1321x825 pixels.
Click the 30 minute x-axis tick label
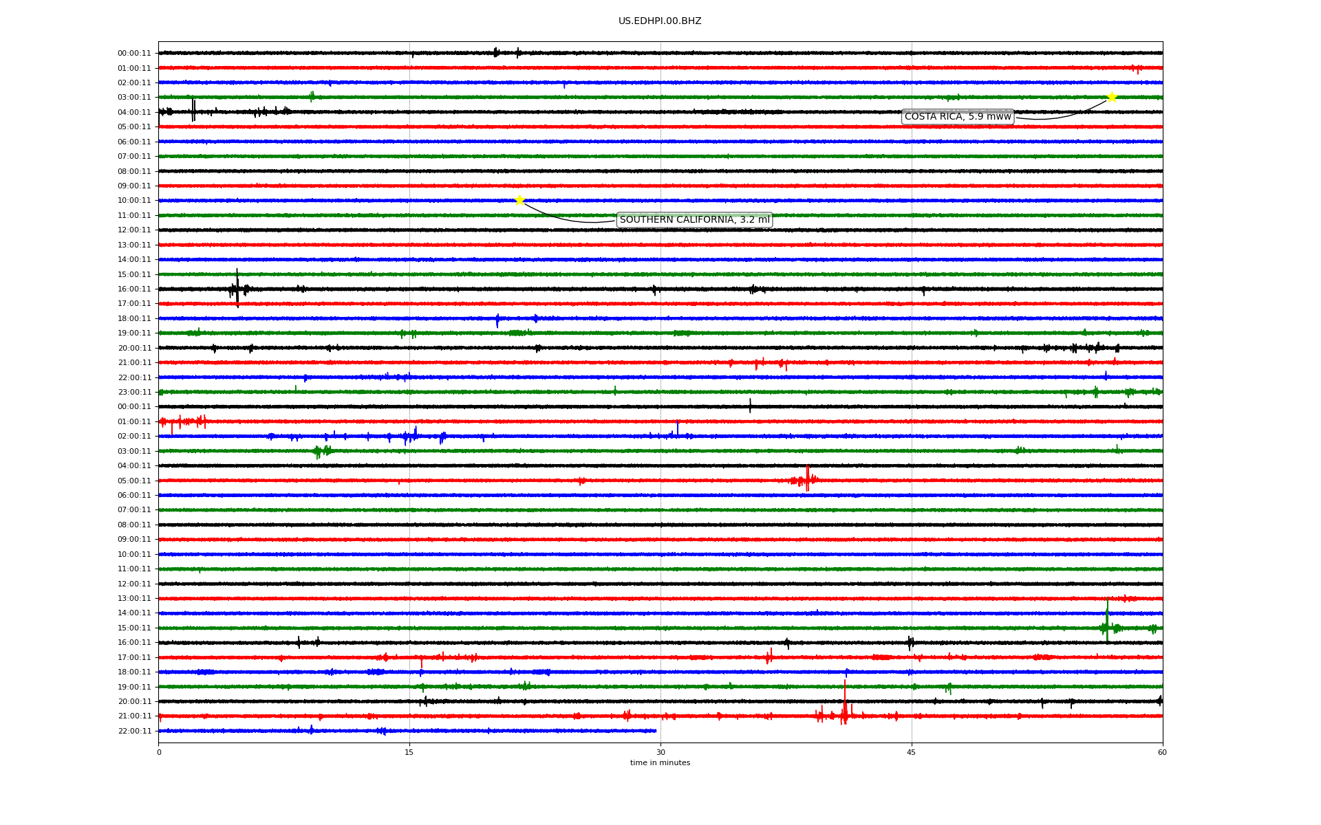(660, 752)
